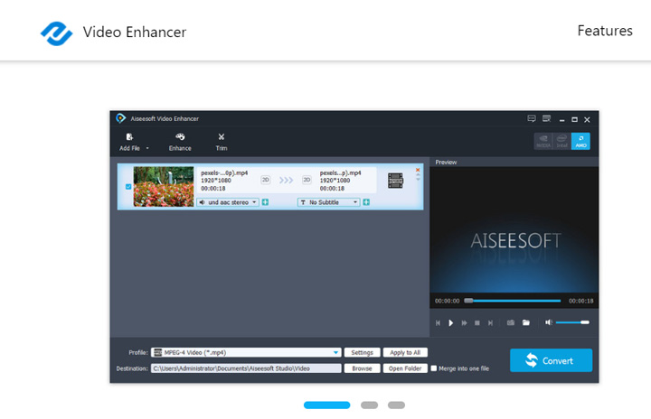Click the Open Folder button

click(405, 368)
